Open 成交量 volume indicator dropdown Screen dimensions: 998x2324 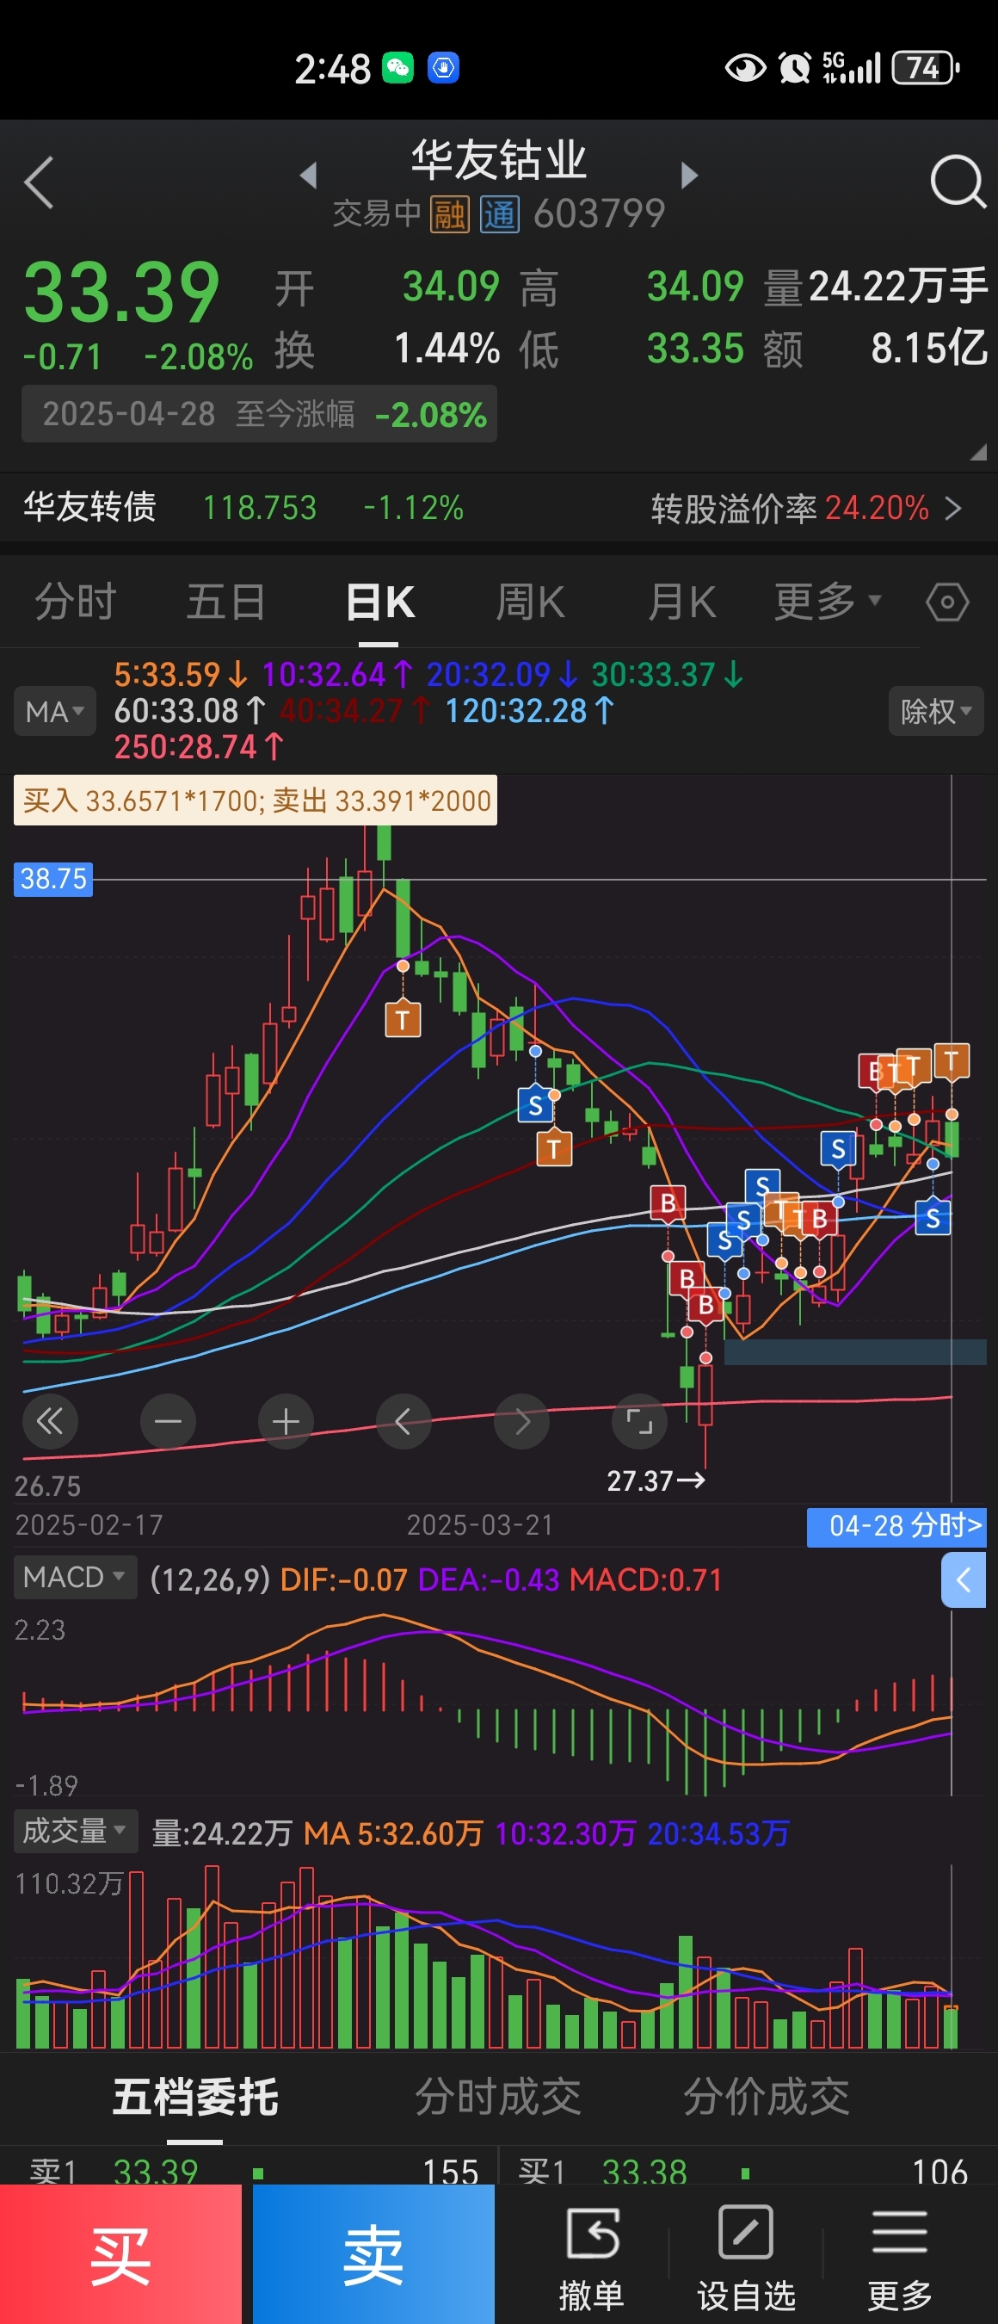[x=76, y=1832]
